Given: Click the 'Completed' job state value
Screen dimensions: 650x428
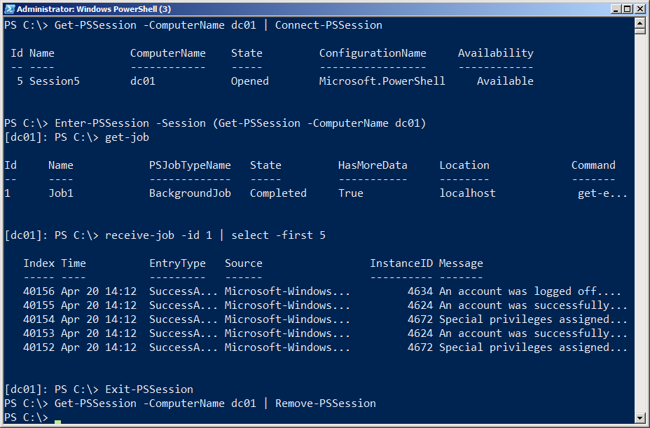Looking at the screenshot, I should click(278, 193).
